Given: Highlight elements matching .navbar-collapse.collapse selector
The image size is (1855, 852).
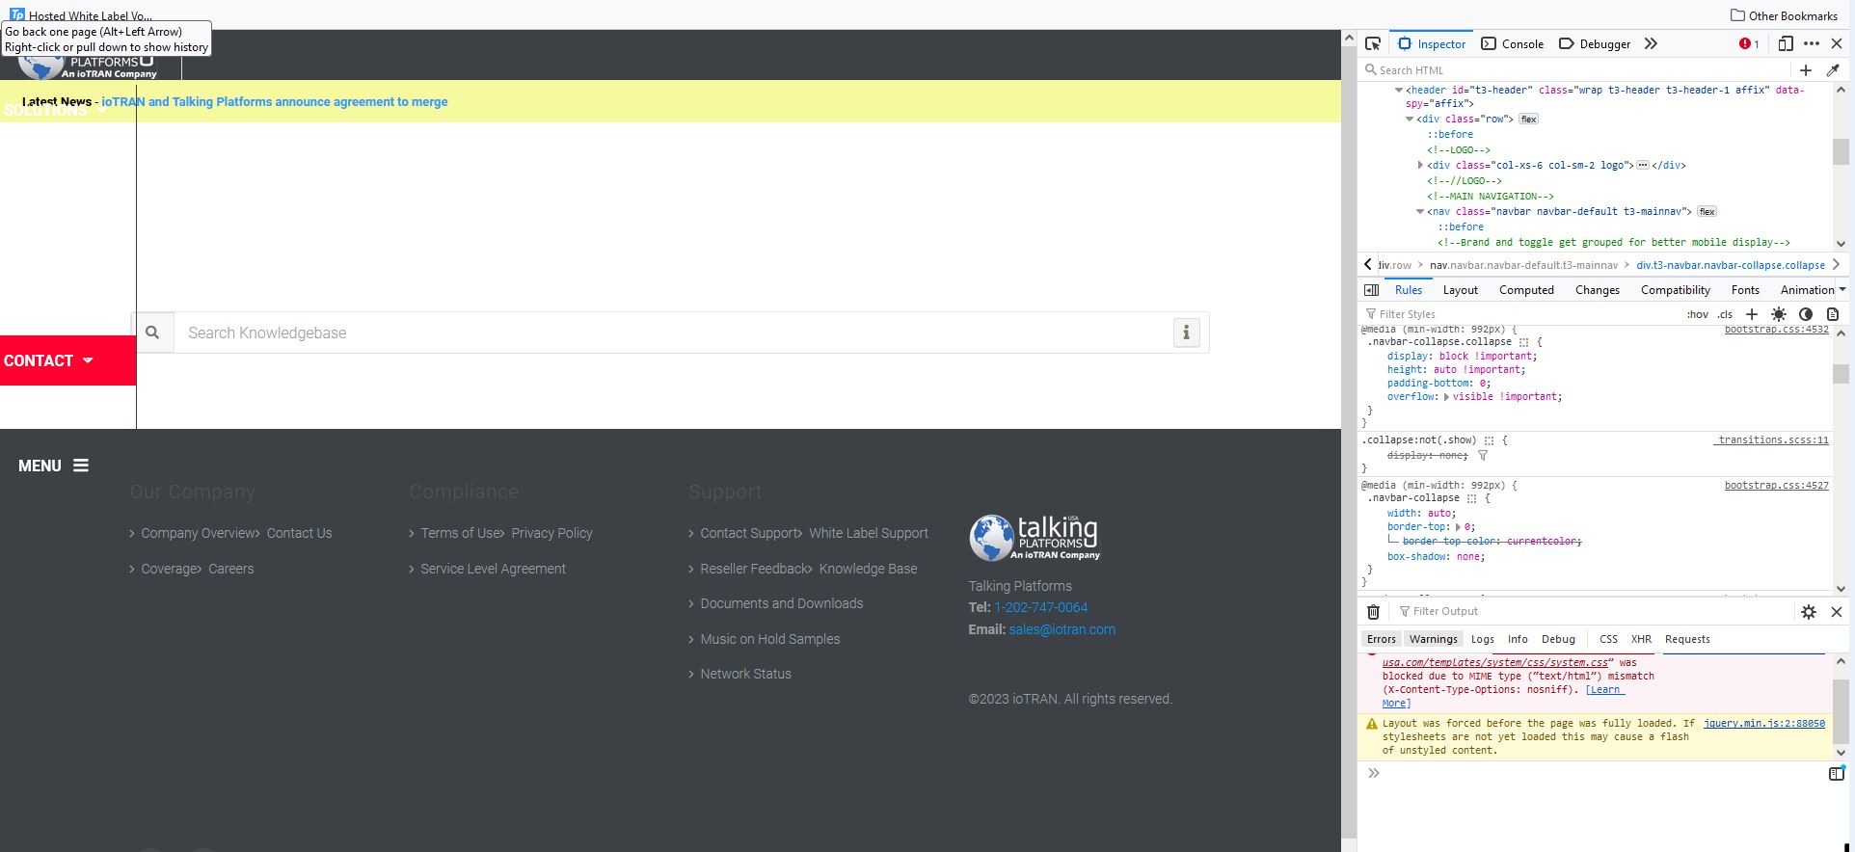Looking at the screenshot, I should point(1524,342).
